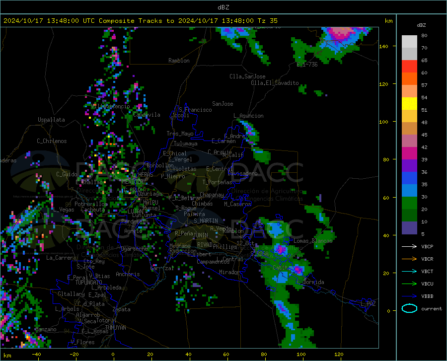Click the orange VBCR arrow in legend
The image size is (447, 361).
coord(409,259)
